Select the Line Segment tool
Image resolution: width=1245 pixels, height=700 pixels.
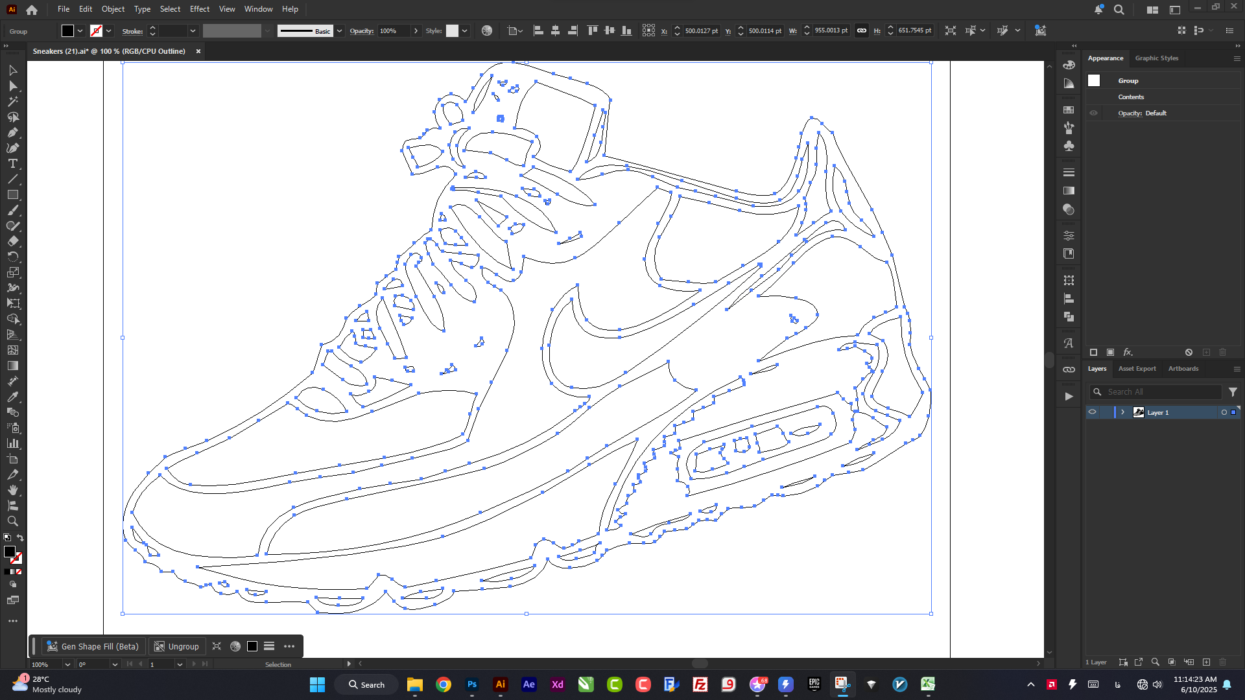13,179
